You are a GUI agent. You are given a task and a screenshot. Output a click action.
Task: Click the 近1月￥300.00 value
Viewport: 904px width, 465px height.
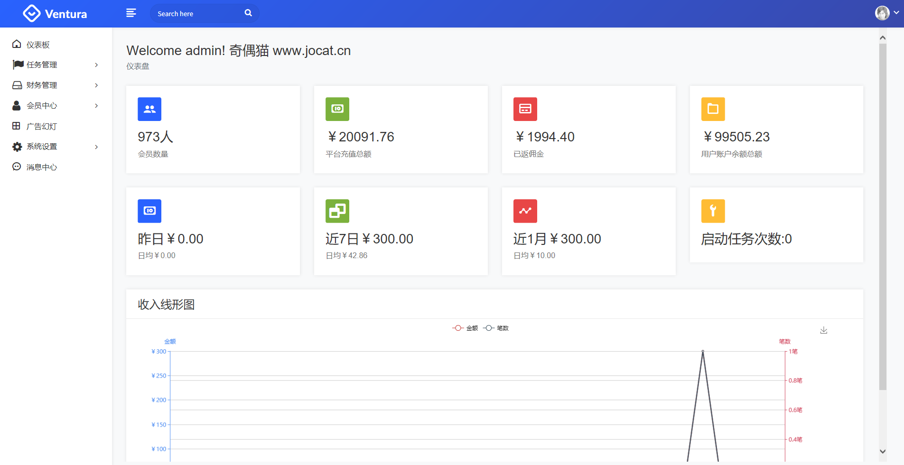pos(558,239)
